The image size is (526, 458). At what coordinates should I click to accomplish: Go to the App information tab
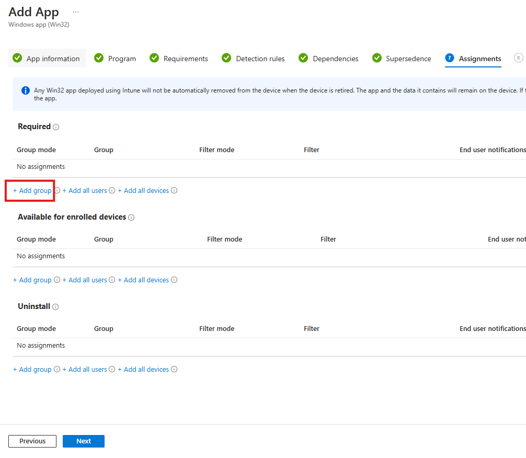point(47,58)
